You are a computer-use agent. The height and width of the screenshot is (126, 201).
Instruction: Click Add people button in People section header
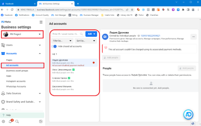(187, 68)
